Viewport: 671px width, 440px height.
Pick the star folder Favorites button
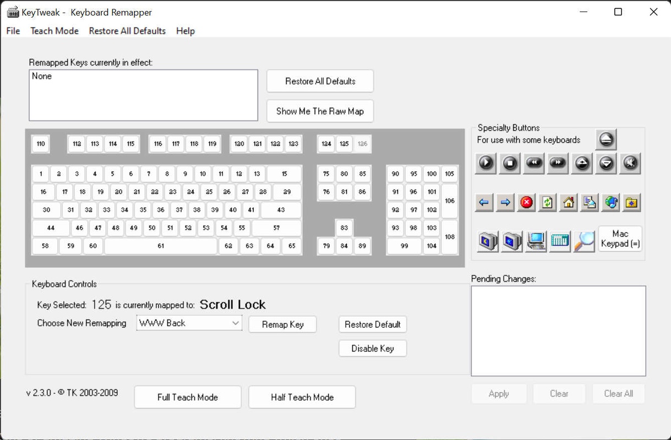[632, 203]
